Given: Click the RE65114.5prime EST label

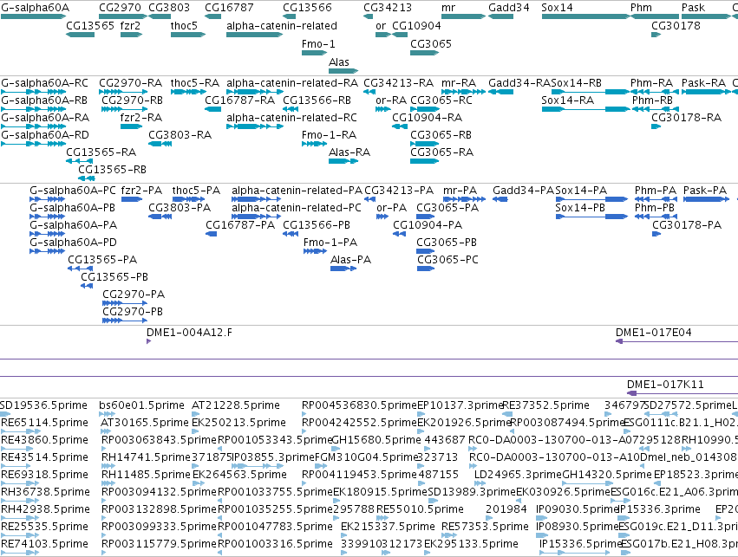Looking at the screenshot, I should (x=45, y=423).
